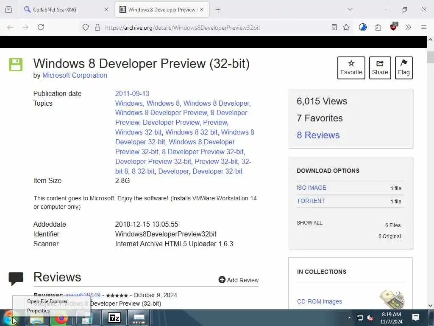Image resolution: width=434 pixels, height=326 pixels.
Task: Switch to the CollabNet SearXNG tab
Action: [x=66, y=9]
